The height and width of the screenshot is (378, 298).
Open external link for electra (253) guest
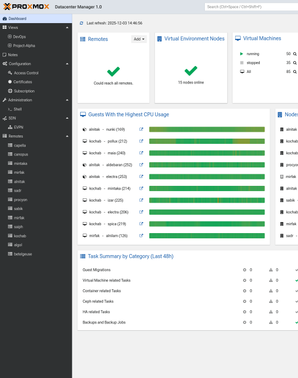(141, 176)
